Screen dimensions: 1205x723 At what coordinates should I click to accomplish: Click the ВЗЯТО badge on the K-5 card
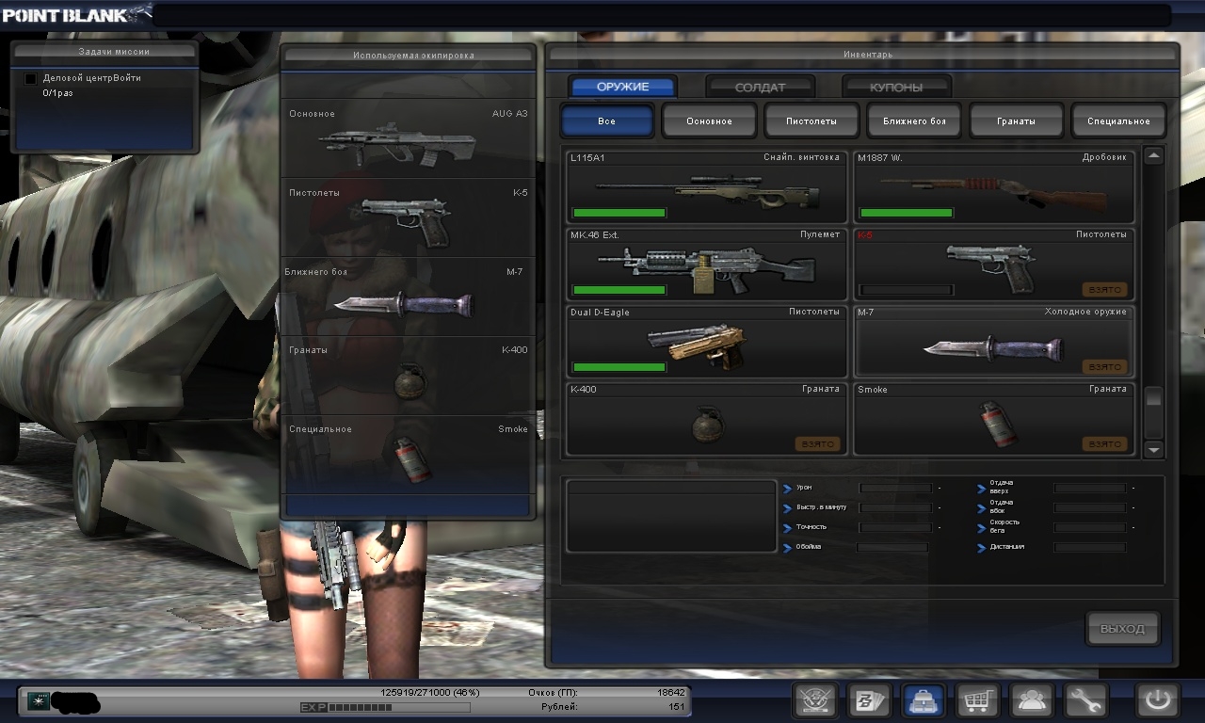click(x=1104, y=290)
